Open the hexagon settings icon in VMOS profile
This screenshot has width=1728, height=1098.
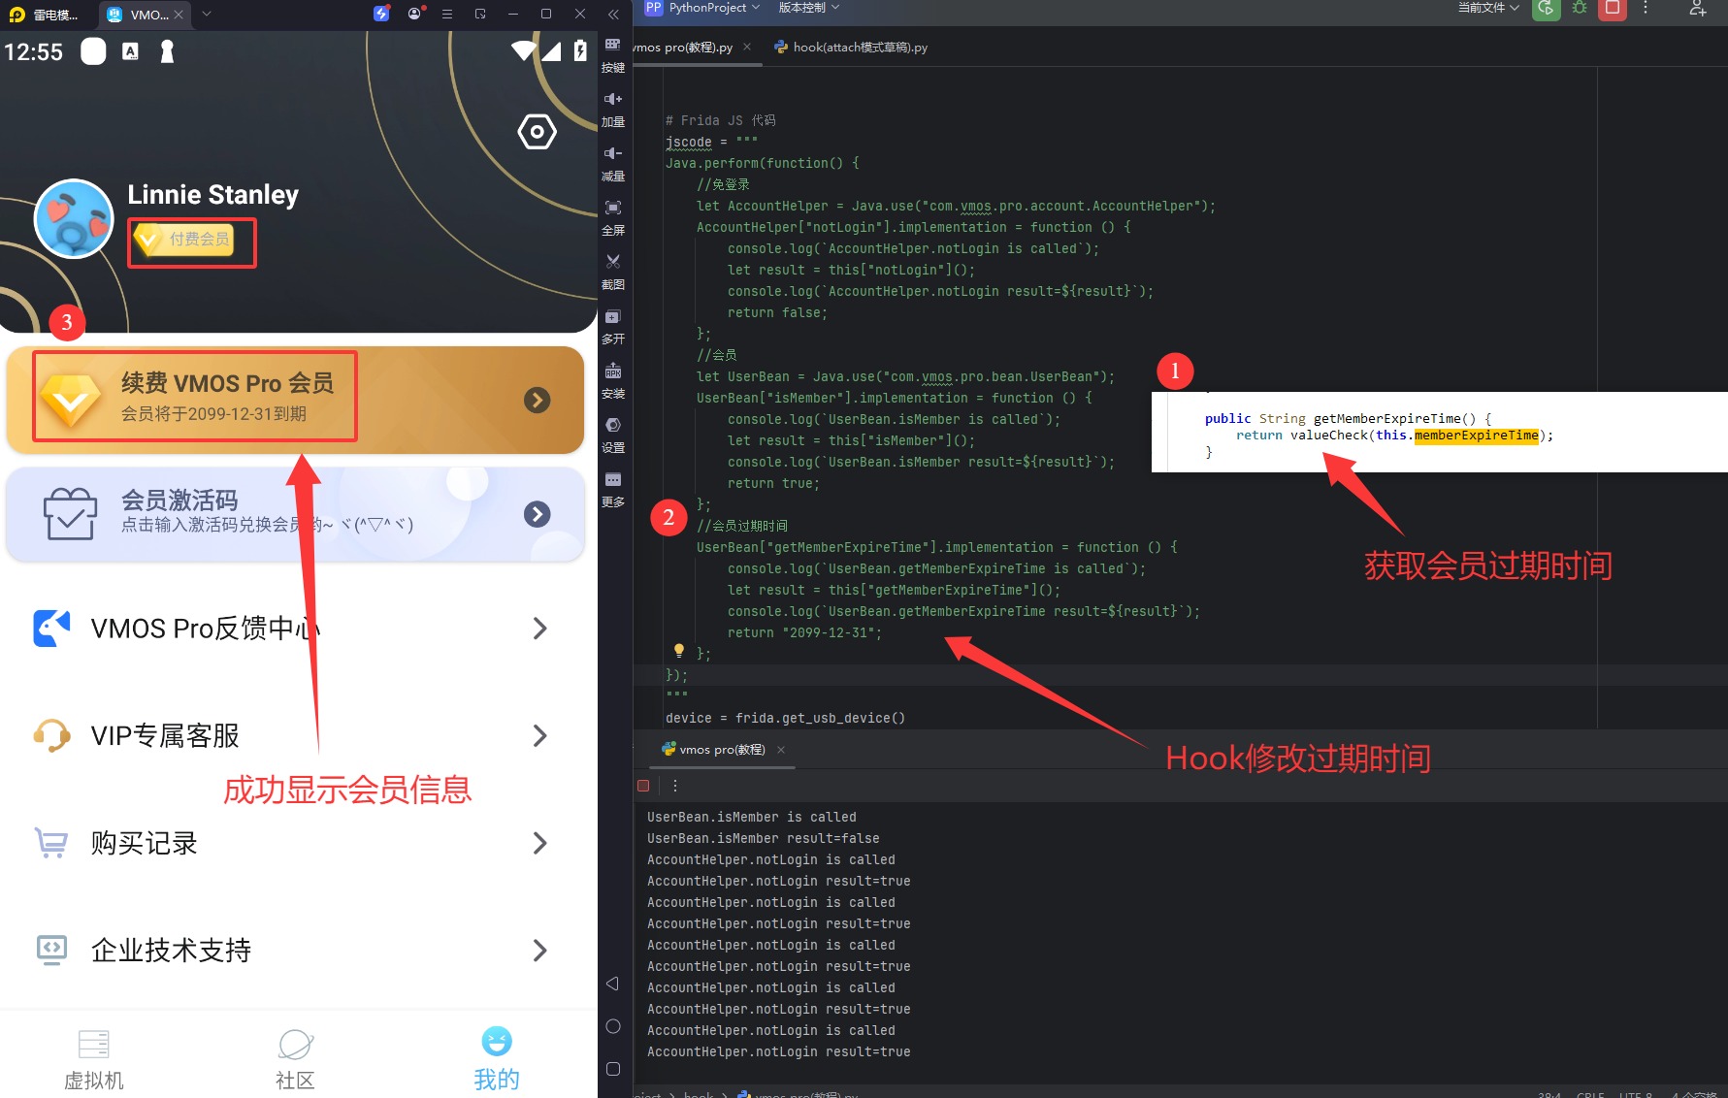537,131
